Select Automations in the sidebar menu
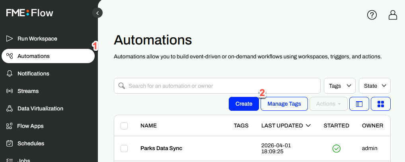Screen dimensions: 405x162 pos(48,56)
